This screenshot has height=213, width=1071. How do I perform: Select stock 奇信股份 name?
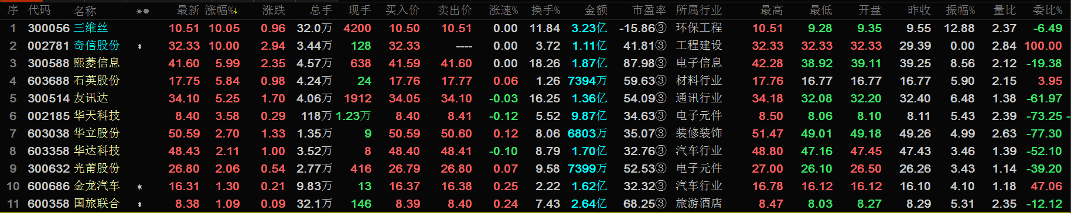click(97, 45)
